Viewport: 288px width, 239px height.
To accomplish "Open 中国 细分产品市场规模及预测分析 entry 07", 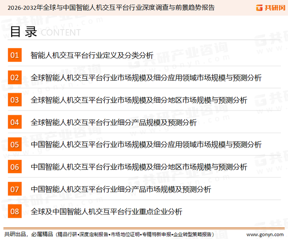I will click(121, 189).
